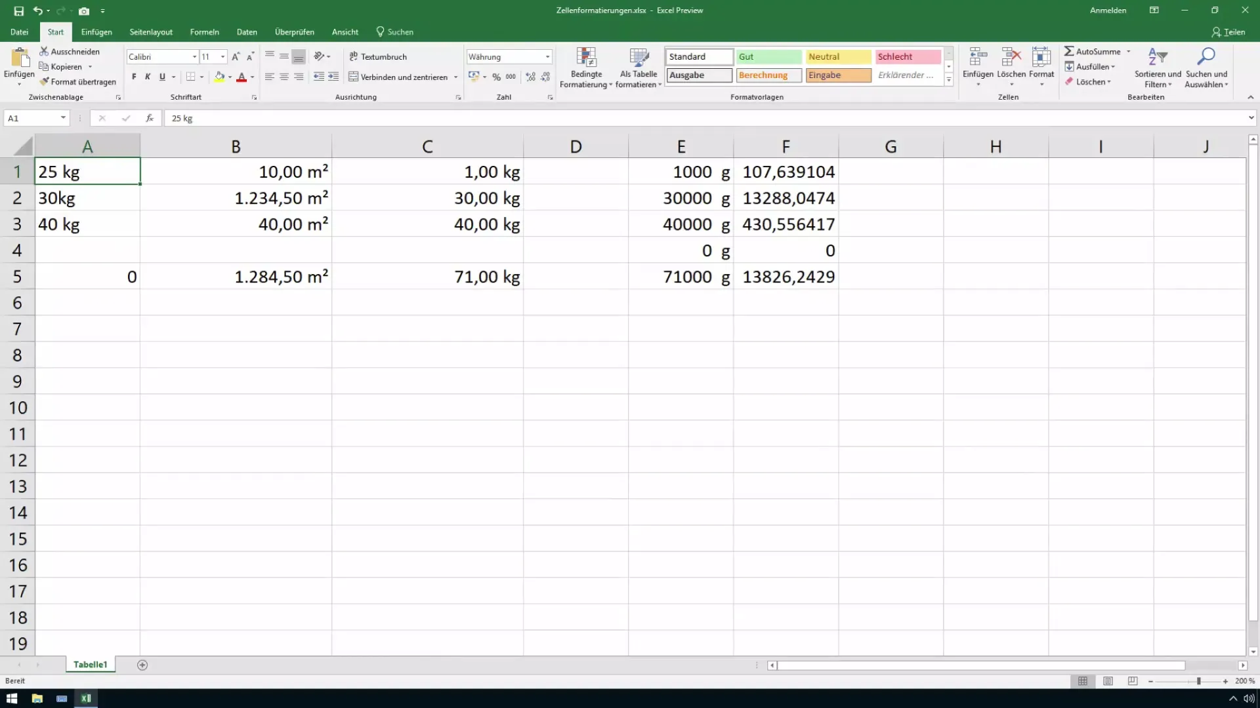Screen dimensions: 1260x708
Task: Add a decimal place icon
Action: [531, 77]
